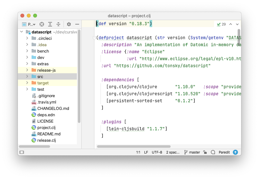Screen dimensions: 259x179
Task: Expand the test folder arrow
Action: 27,89
